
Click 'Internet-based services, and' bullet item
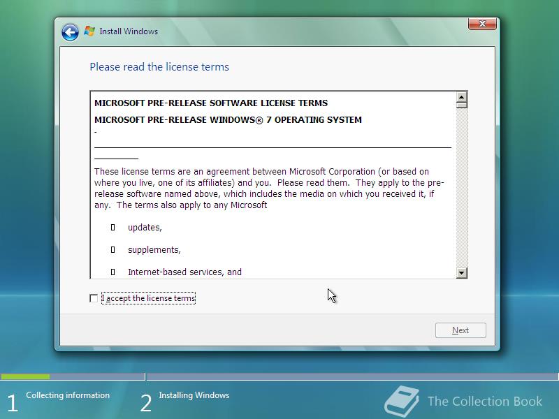pyautogui.click(x=184, y=272)
